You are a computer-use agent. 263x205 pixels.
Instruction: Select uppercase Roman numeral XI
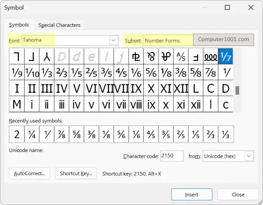(x=166, y=88)
